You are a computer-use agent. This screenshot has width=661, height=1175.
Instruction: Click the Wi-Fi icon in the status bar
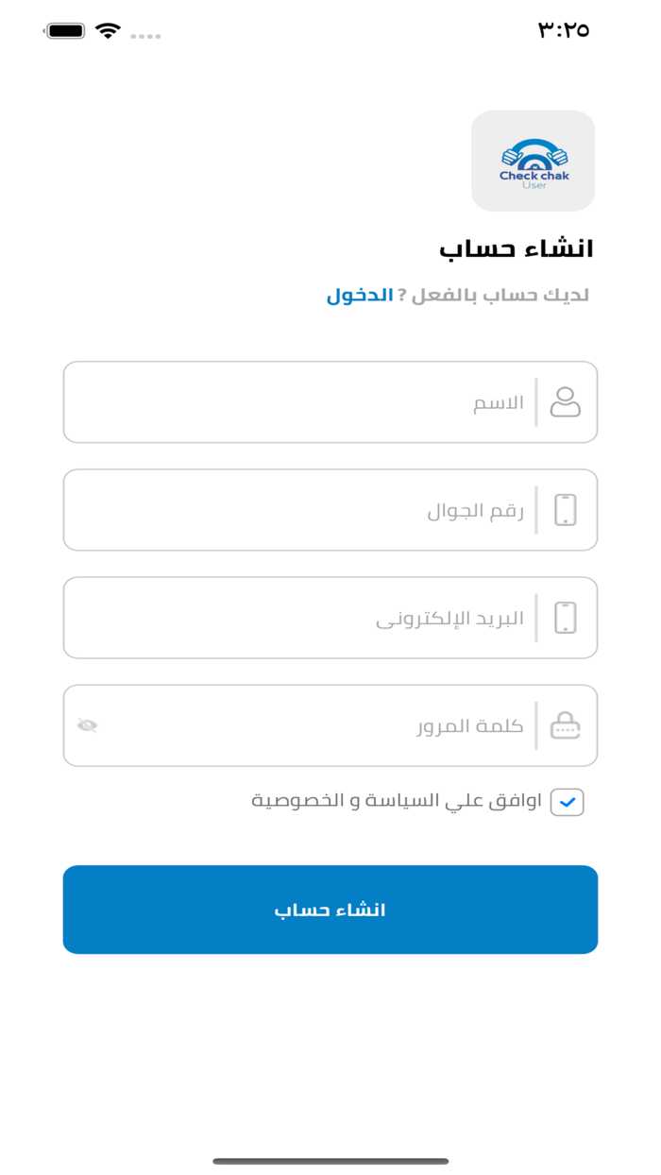(x=108, y=29)
